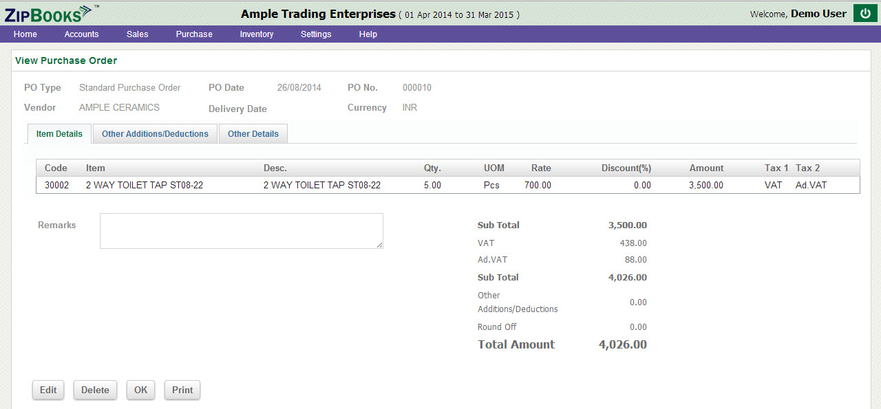Open the Sales menu
881x409 pixels.
pyautogui.click(x=137, y=34)
